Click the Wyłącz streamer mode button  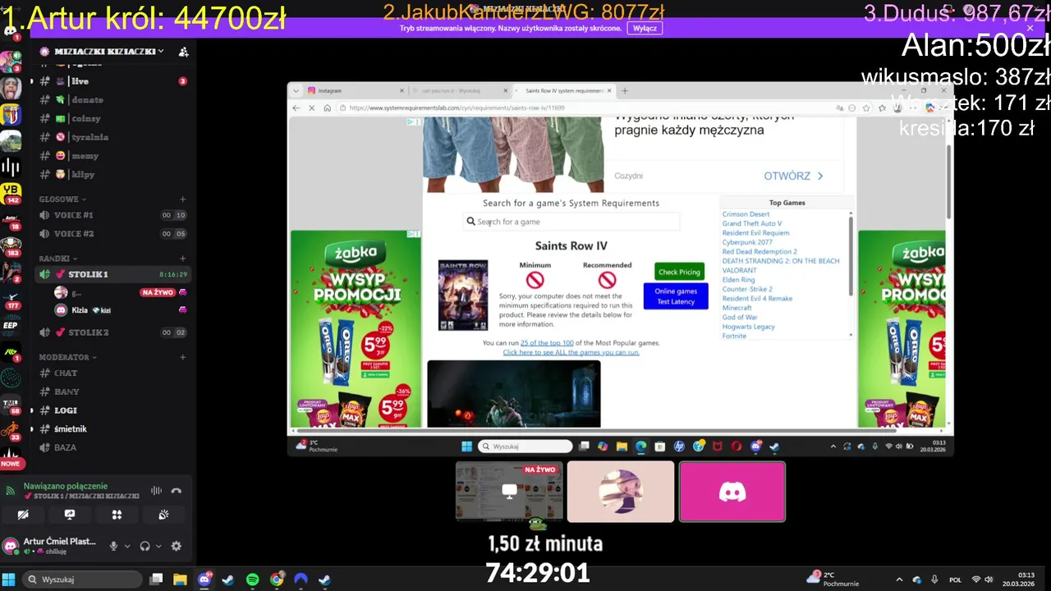(645, 28)
